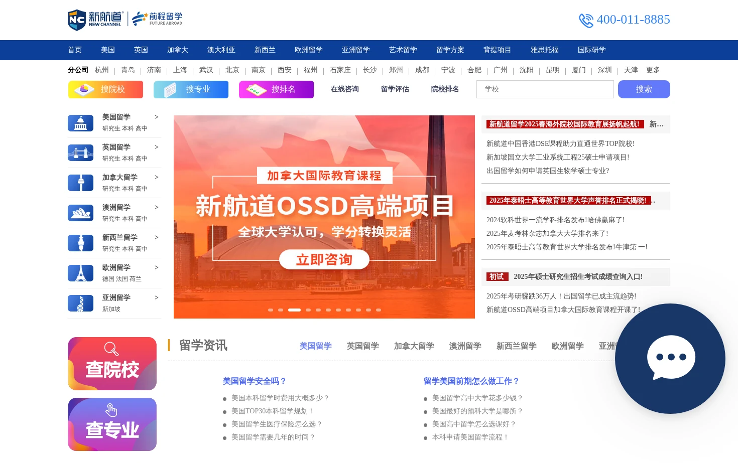This screenshot has height=463, width=738.
Task: Open the floating chat bubble widget
Action: click(x=670, y=358)
